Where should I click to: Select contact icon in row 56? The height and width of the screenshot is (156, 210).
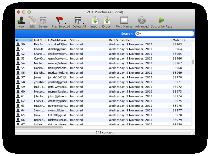(x=18, y=73)
